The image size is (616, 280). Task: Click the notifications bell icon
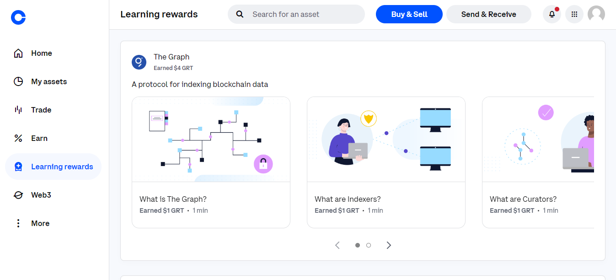[x=552, y=14]
